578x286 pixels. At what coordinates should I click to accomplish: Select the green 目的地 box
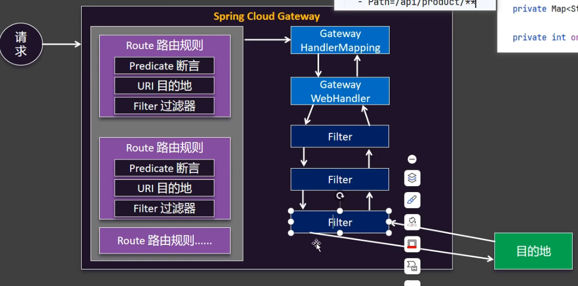coord(533,251)
